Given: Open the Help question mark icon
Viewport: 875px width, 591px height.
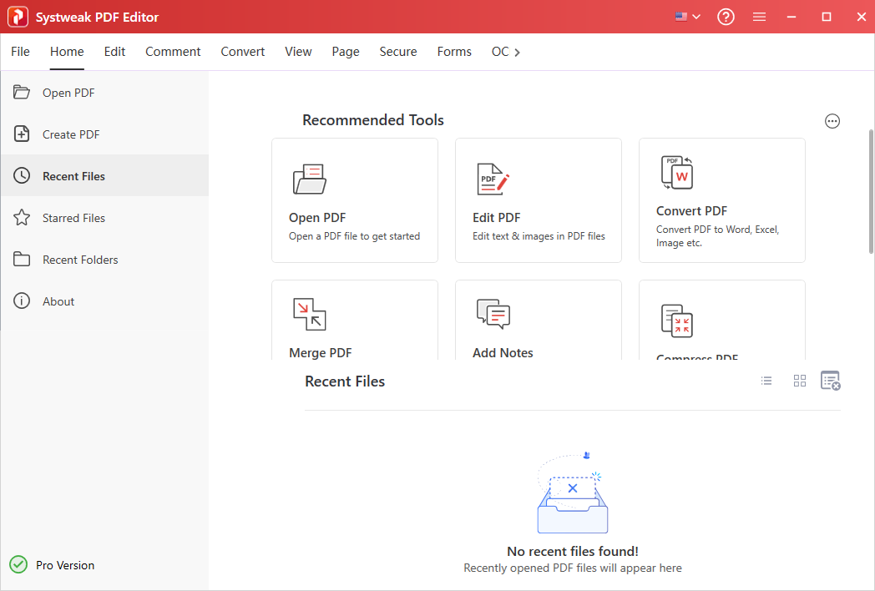Looking at the screenshot, I should pos(726,17).
